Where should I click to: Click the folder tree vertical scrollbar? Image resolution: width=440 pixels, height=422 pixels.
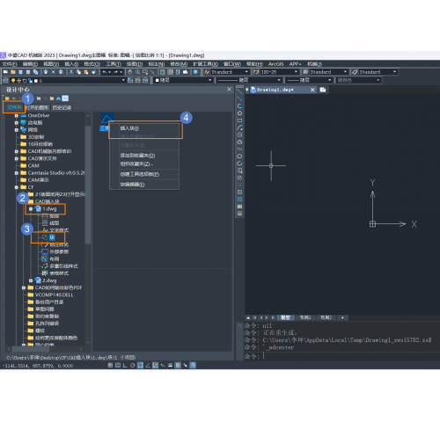[88, 185]
